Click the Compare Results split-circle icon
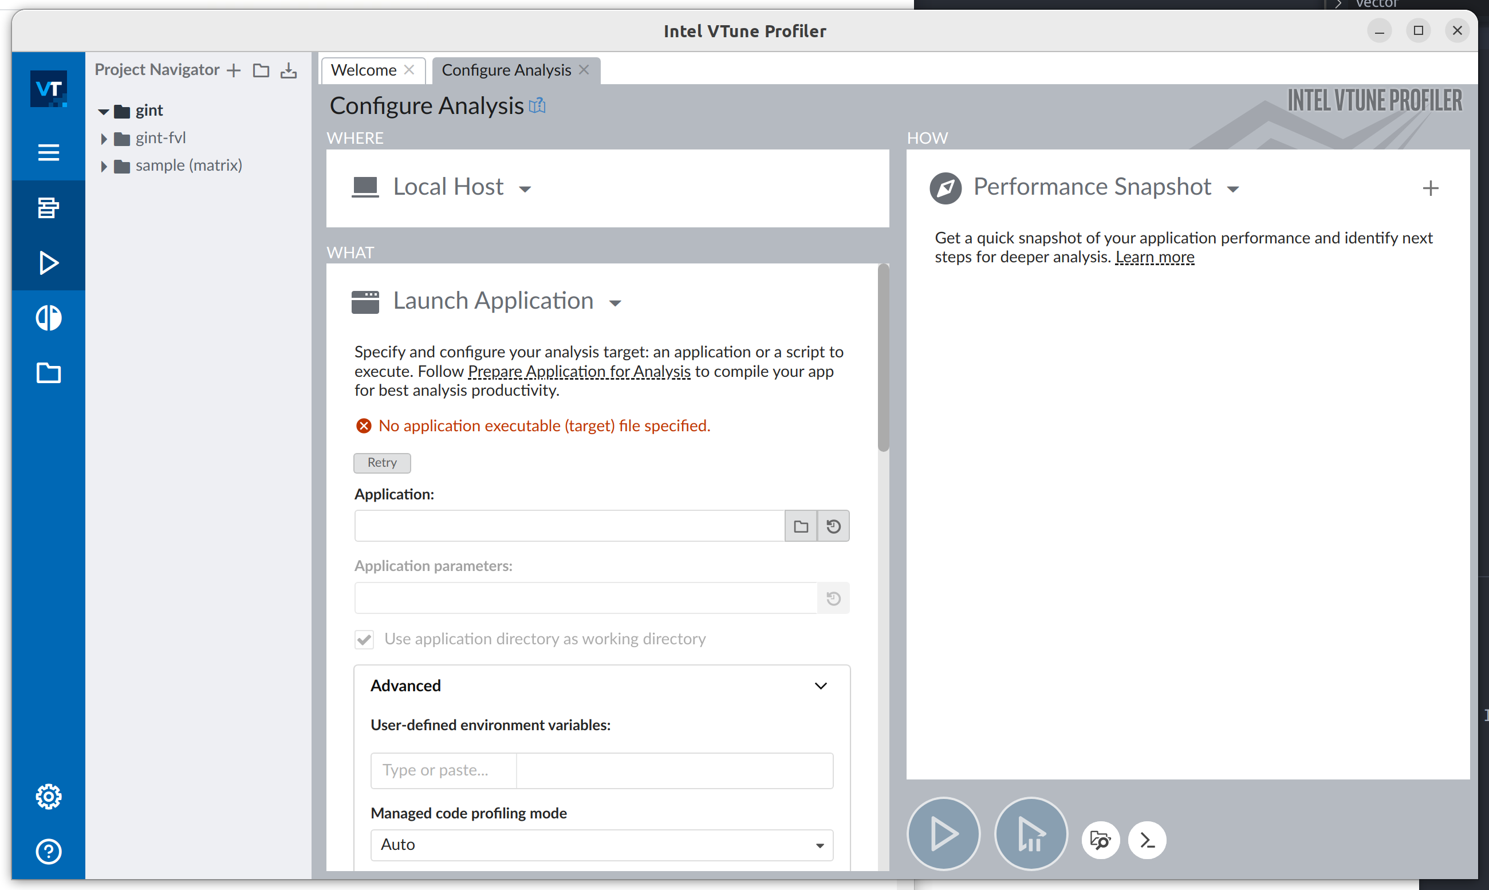Image resolution: width=1489 pixels, height=890 pixels. pos(48,318)
